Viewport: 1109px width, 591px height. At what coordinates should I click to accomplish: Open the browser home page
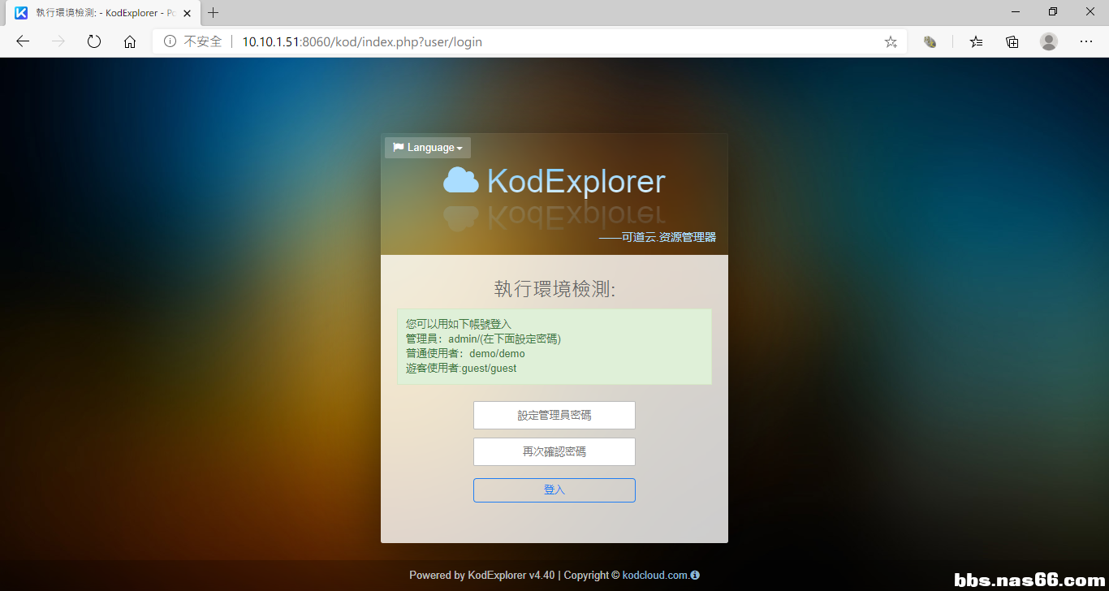tap(130, 41)
